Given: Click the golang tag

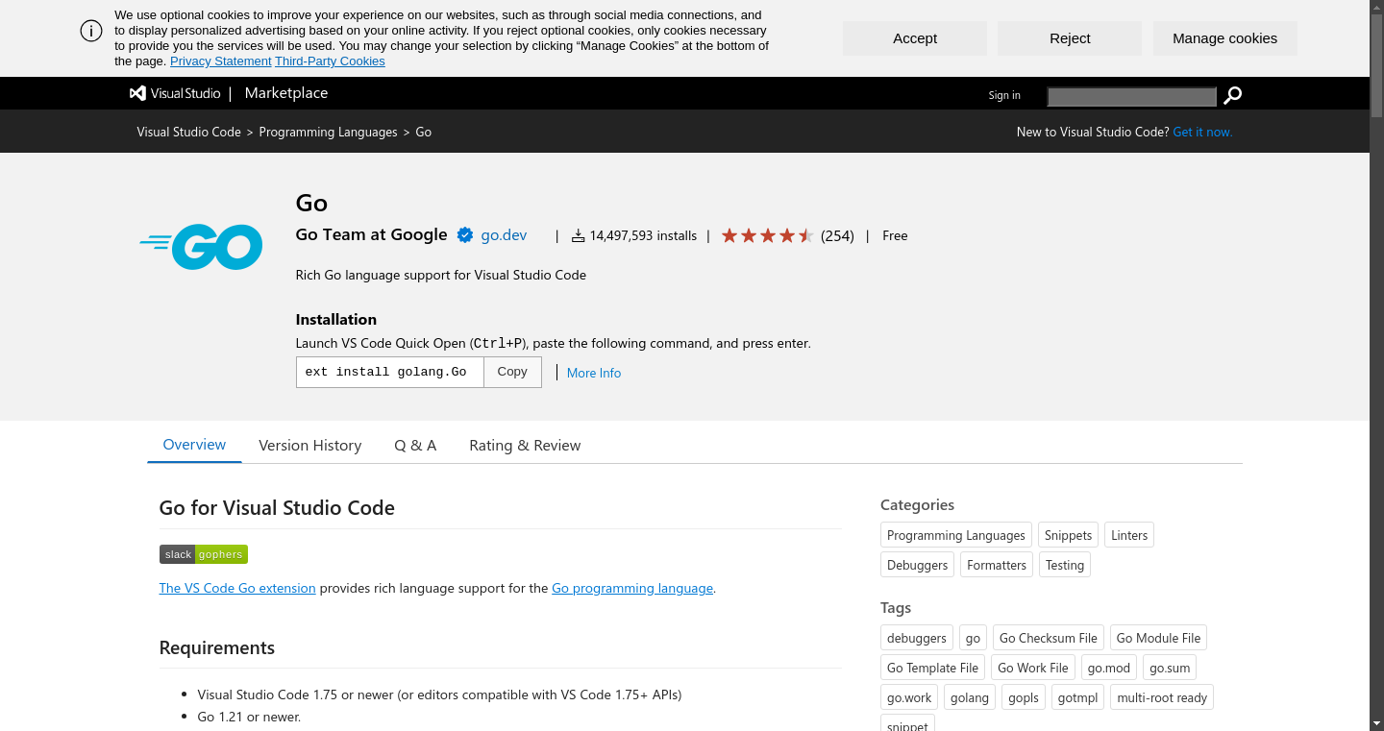Looking at the screenshot, I should click(x=970, y=697).
